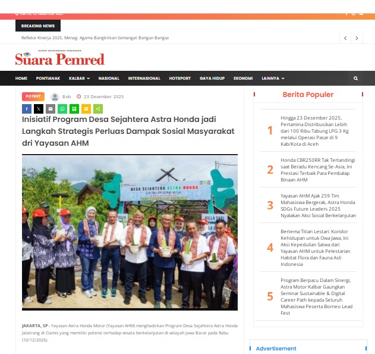The width and height of the screenshot is (375, 354).
Task: Open the search magnifier in the navbar
Action: click(x=355, y=79)
